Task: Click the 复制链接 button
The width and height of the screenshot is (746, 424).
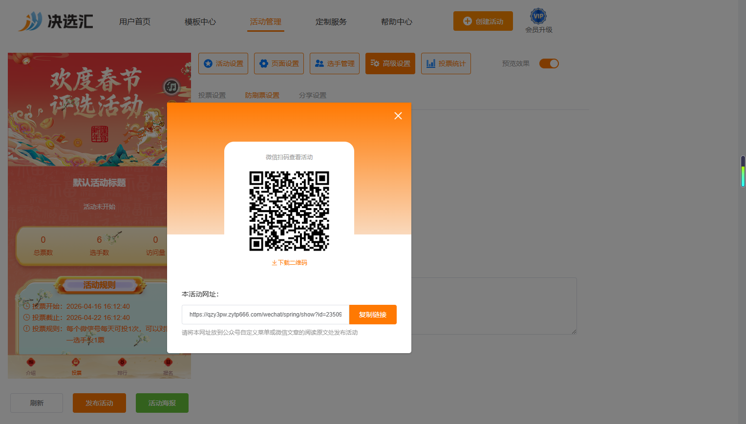Action: 373,315
